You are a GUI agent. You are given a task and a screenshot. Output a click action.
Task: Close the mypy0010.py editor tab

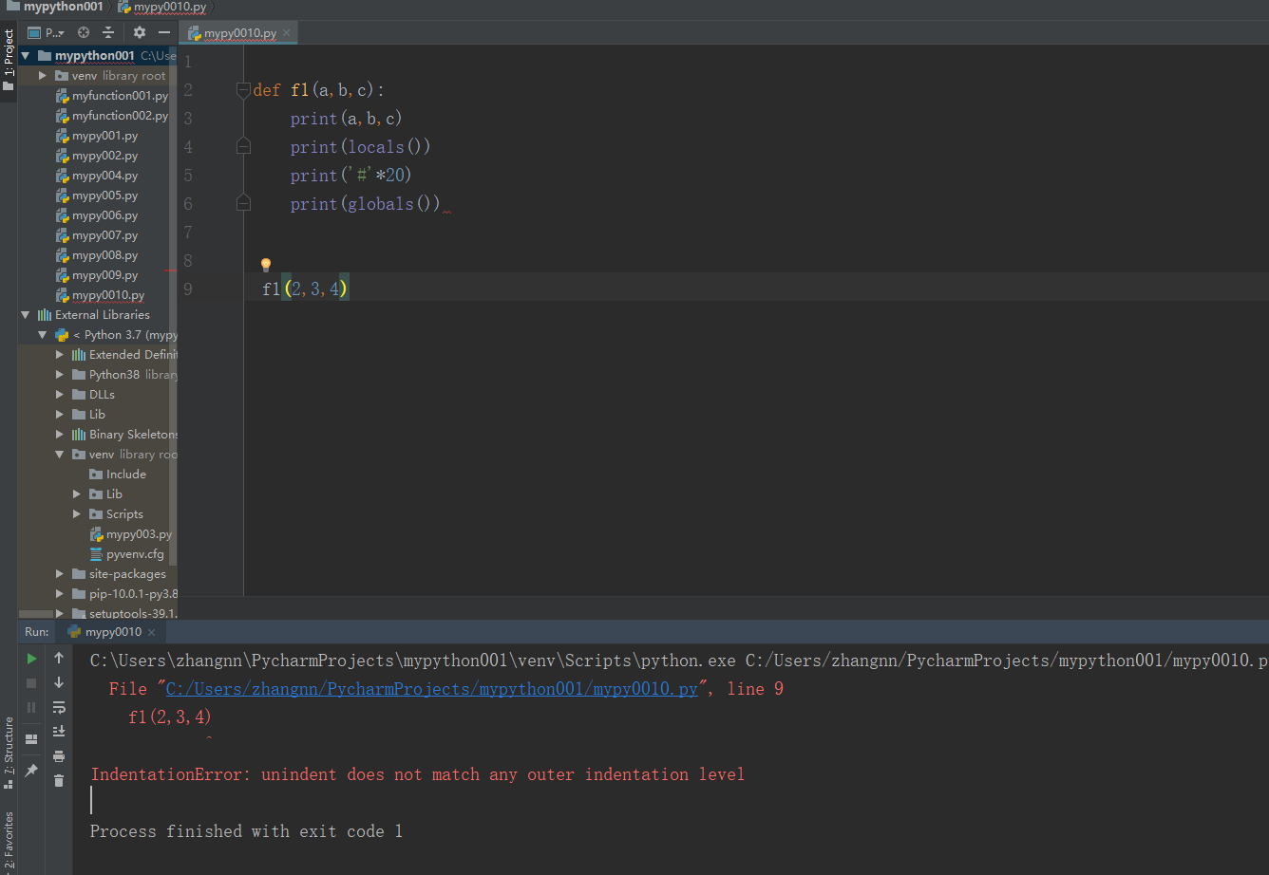coord(287,33)
